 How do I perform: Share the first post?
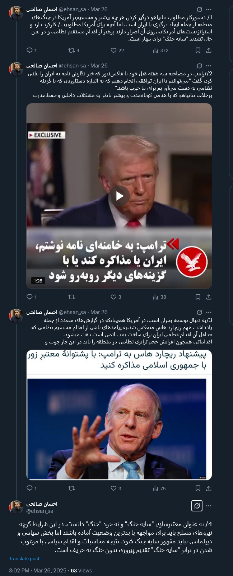coord(209,51)
